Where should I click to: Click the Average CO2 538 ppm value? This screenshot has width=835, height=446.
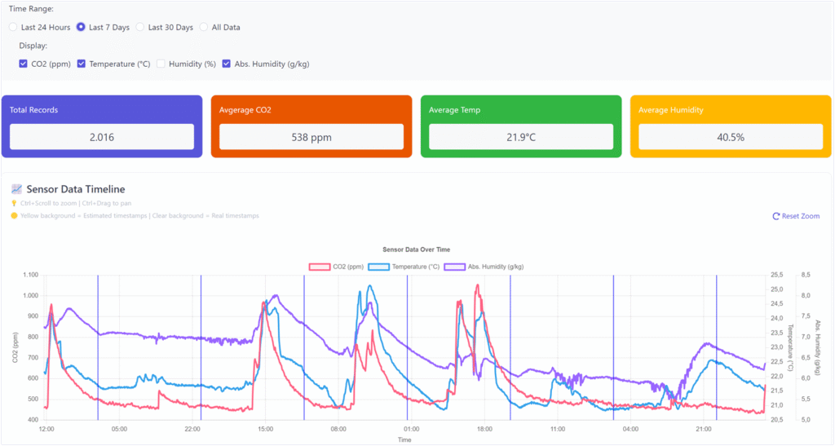click(311, 137)
